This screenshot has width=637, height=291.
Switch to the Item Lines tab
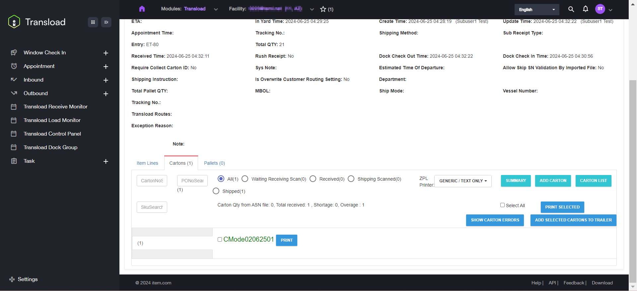click(147, 163)
